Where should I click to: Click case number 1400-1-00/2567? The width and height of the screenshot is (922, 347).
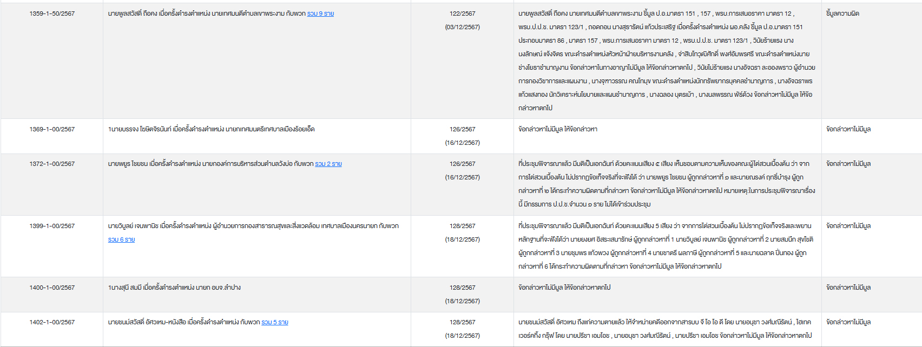[x=52, y=288]
